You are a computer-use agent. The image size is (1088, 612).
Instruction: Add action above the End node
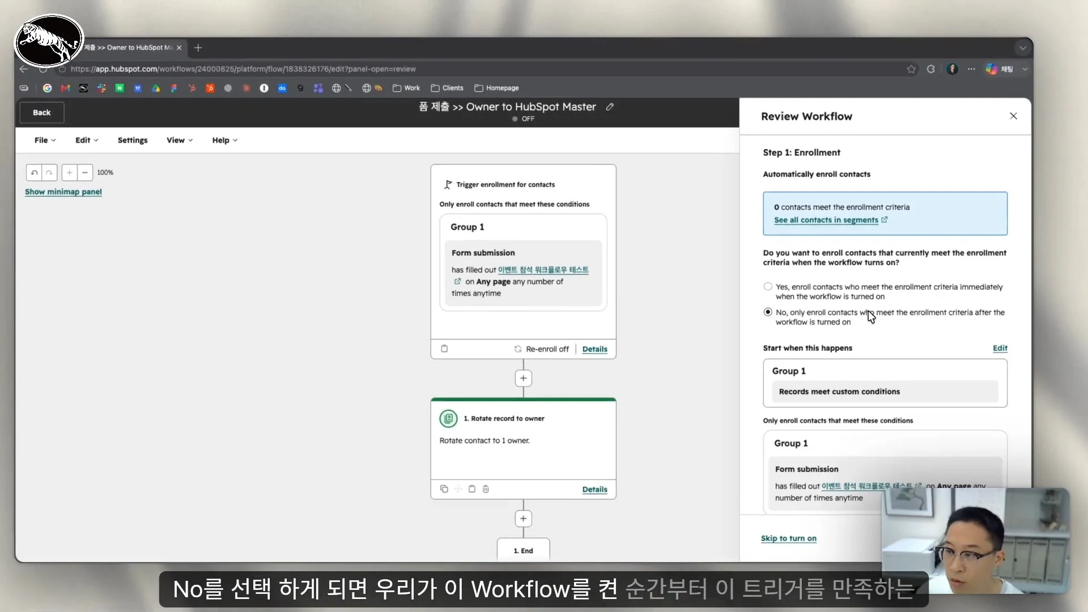click(x=523, y=518)
